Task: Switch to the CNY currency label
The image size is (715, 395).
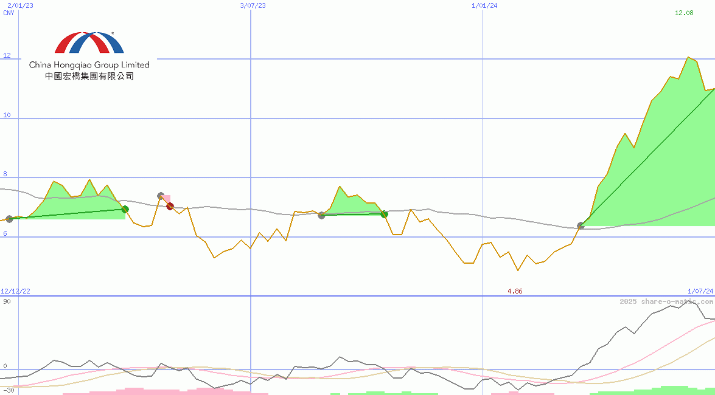Action: pos(9,13)
